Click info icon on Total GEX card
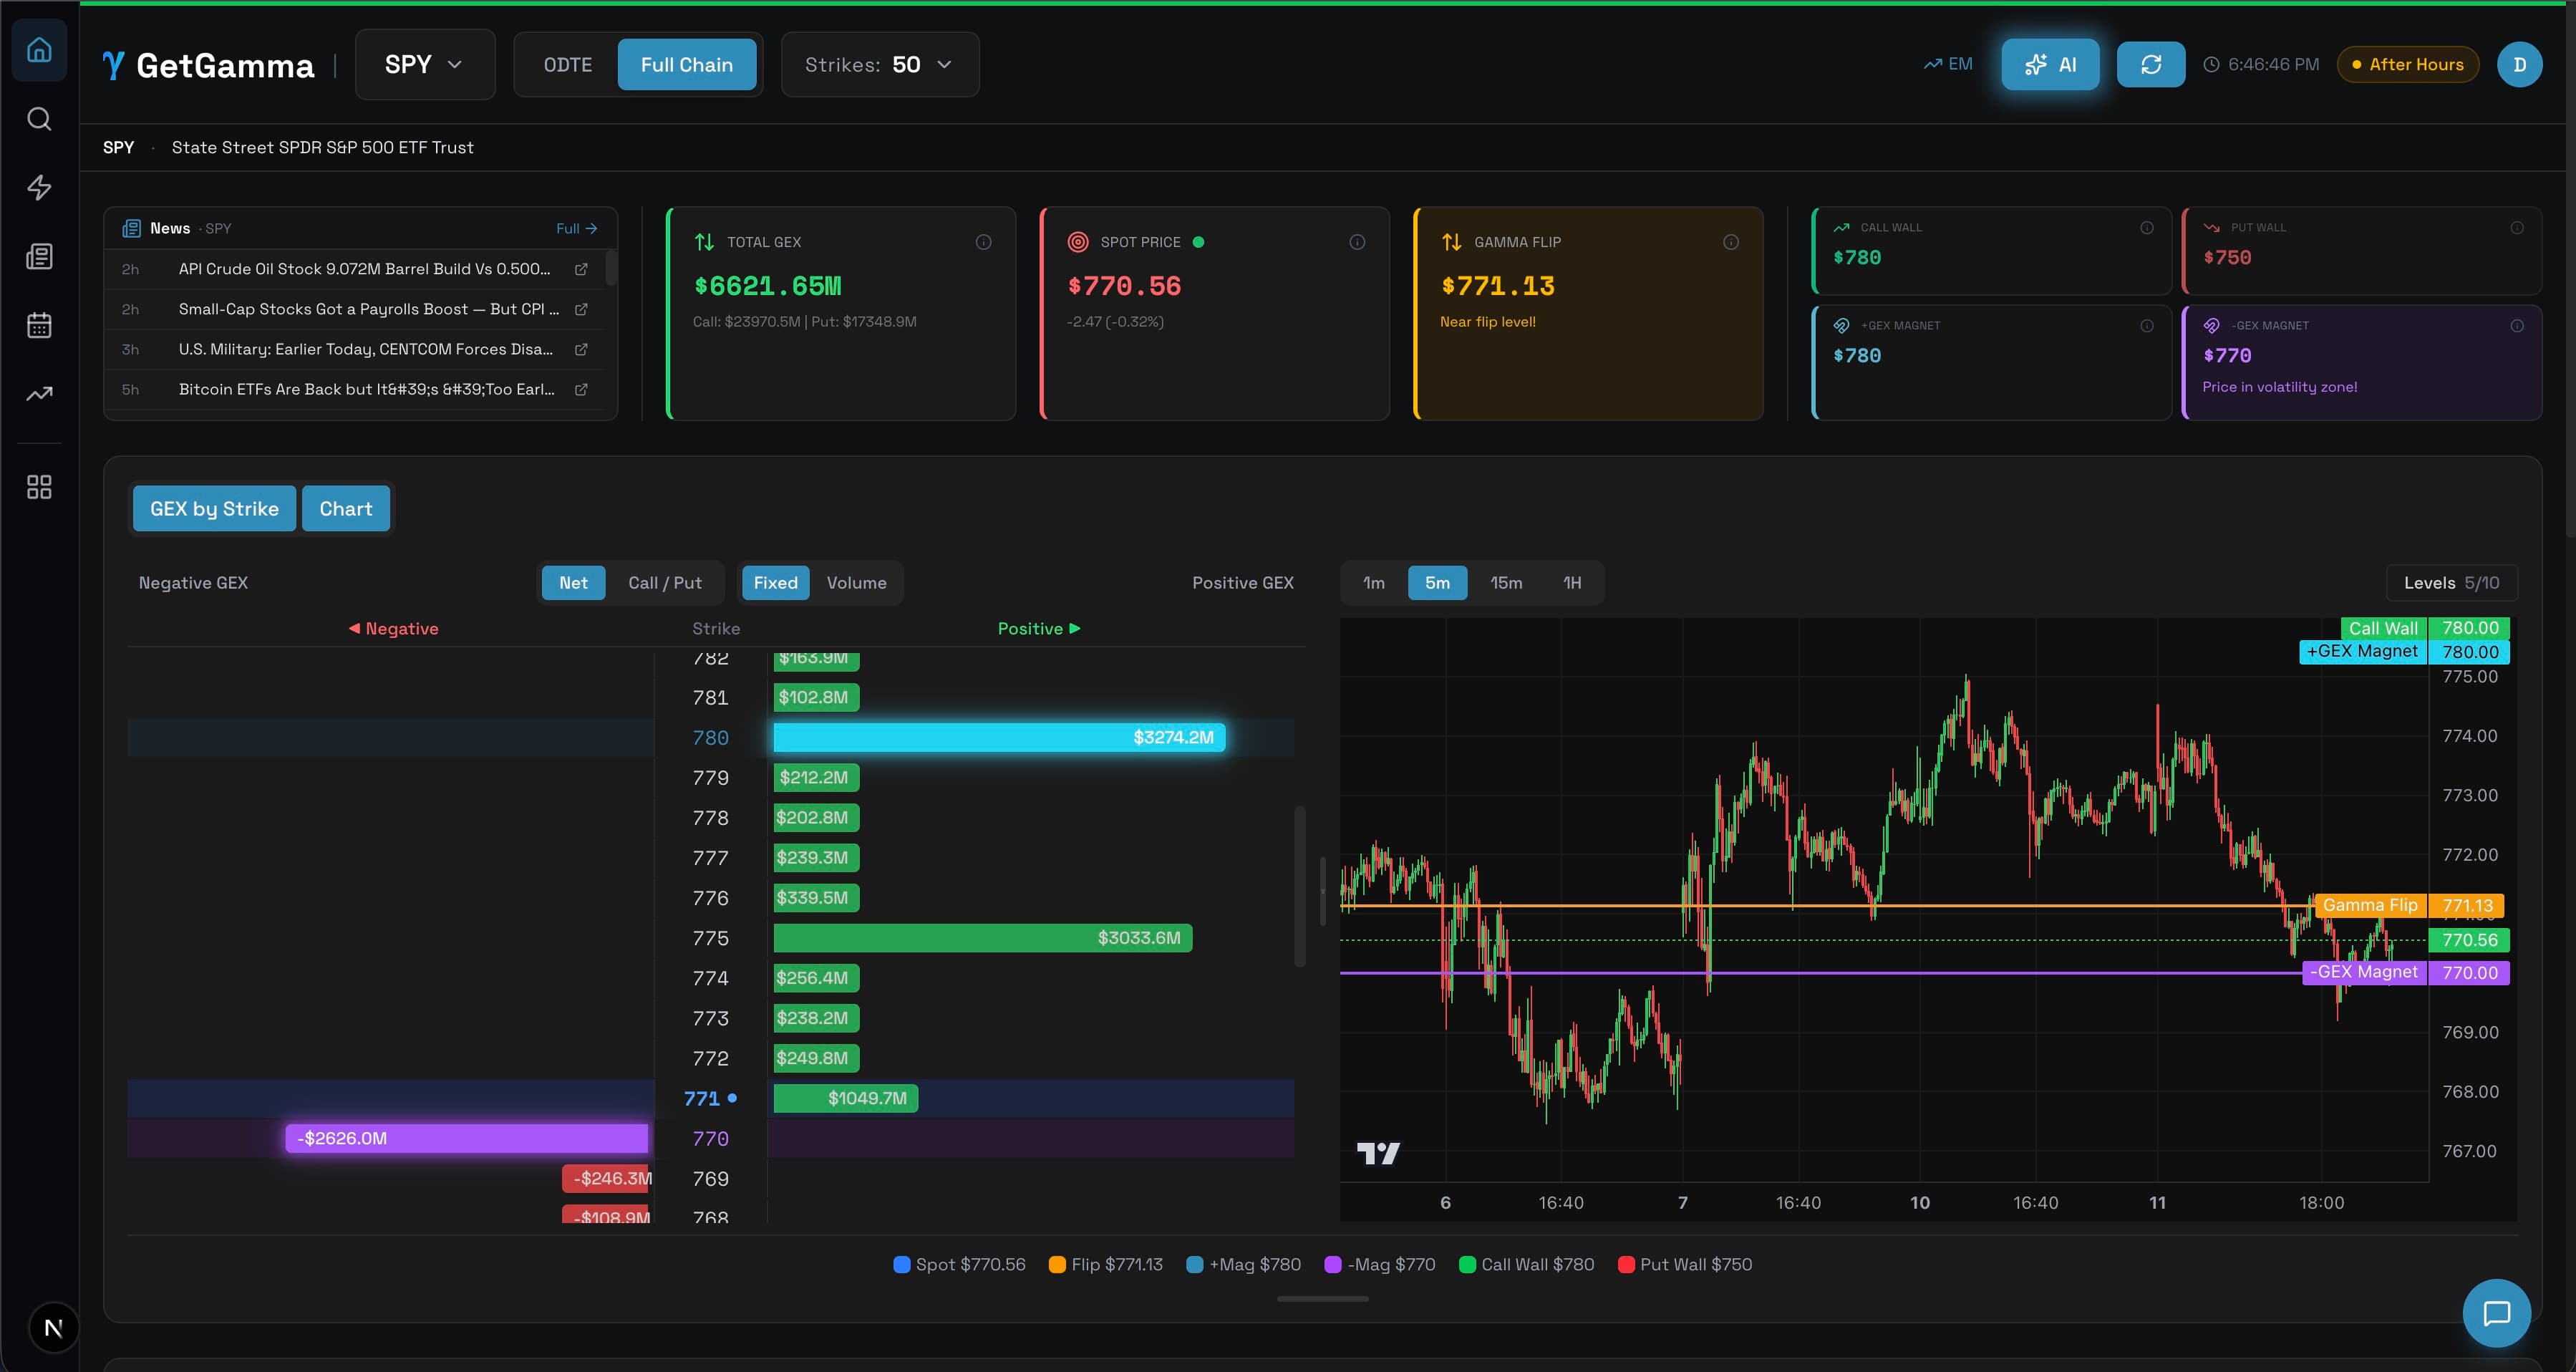This screenshot has width=2576, height=1372. (x=983, y=242)
